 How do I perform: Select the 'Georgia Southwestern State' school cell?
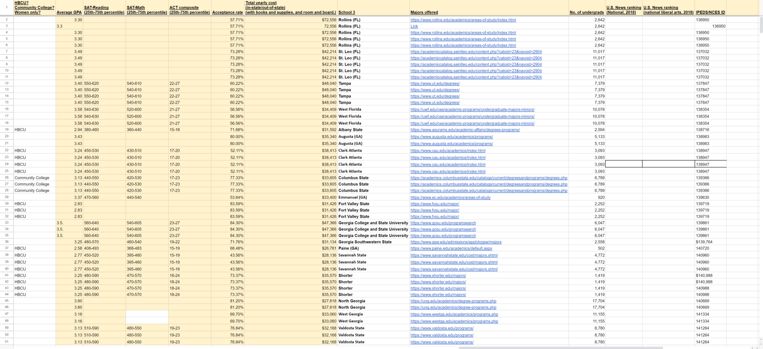click(373, 242)
